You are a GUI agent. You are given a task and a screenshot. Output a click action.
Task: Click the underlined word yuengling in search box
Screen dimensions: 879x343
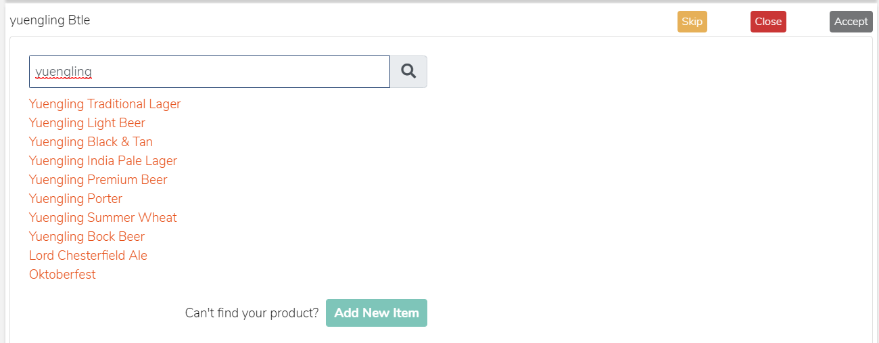(64, 72)
